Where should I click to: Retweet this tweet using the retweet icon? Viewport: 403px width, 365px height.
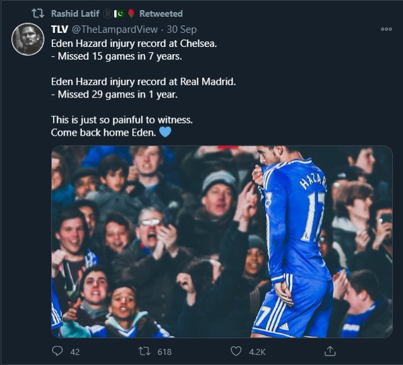(144, 351)
